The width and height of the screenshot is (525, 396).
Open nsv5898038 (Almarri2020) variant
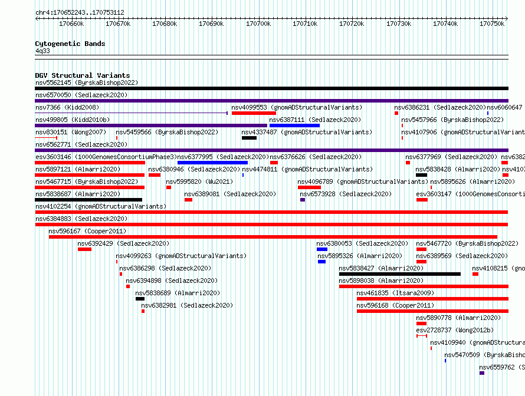click(x=381, y=280)
